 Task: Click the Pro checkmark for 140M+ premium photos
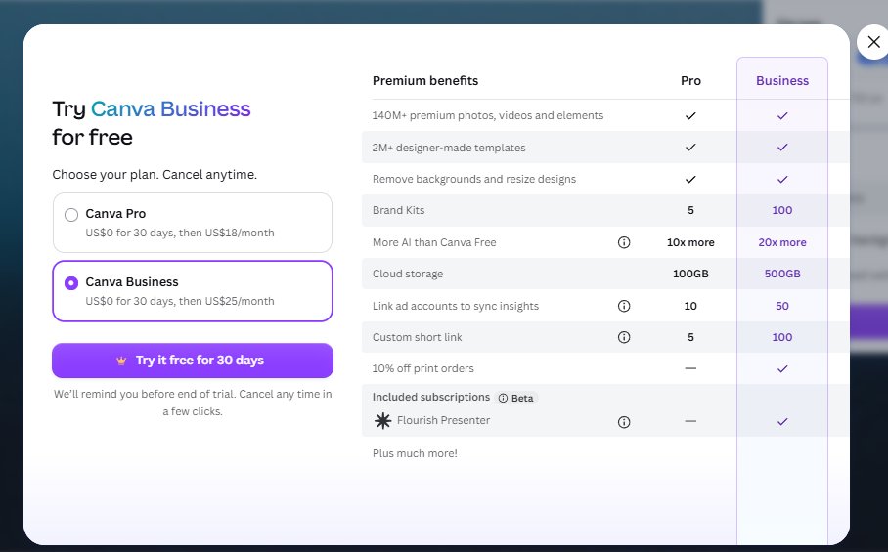point(690,116)
